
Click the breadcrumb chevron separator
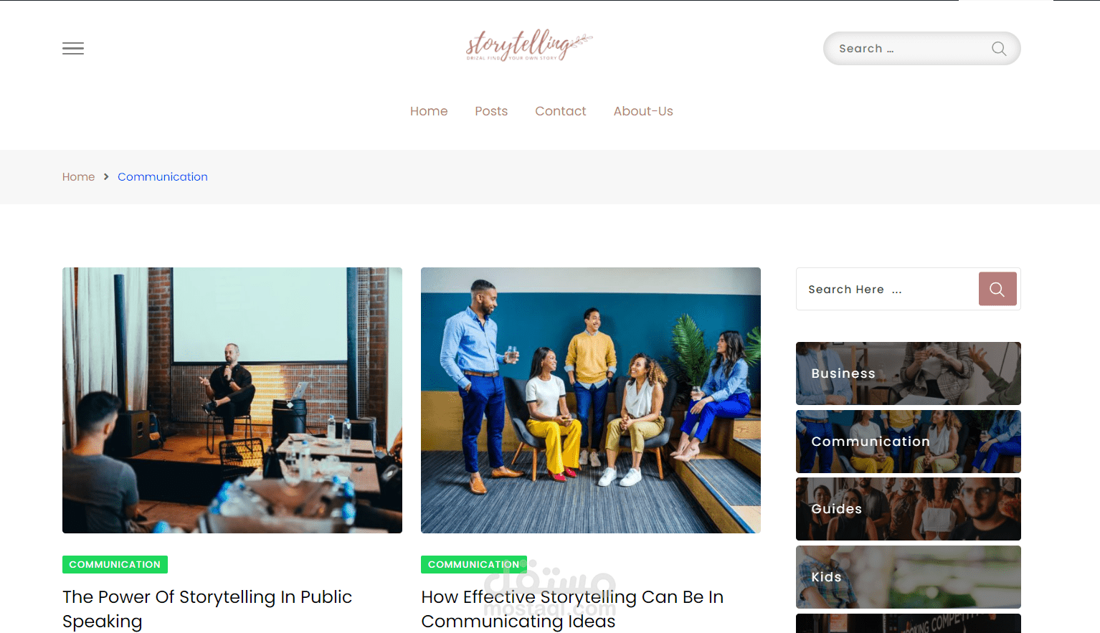pyautogui.click(x=106, y=177)
